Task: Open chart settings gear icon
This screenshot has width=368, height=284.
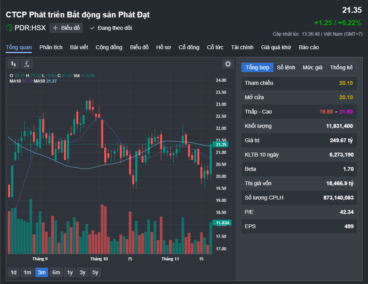Action: (x=228, y=64)
